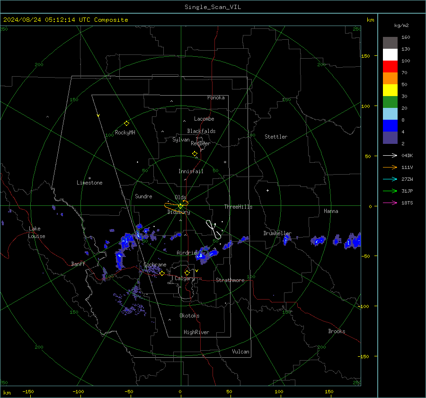The height and width of the screenshot is (398, 426).
Task: Click the legend value 160
Action: click(x=406, y=37)
